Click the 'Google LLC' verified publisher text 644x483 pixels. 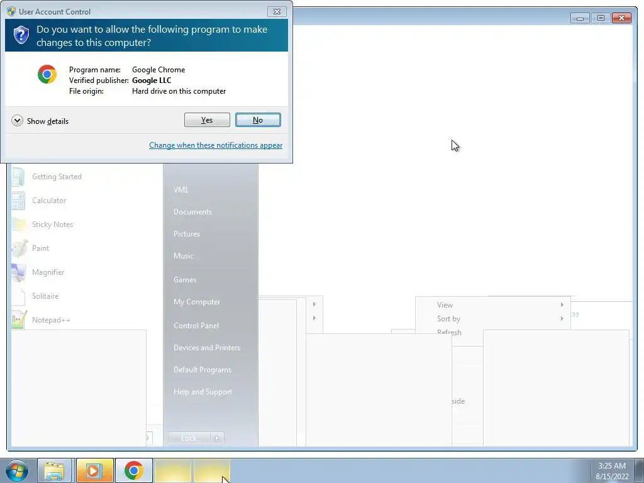tap(152, 80)
